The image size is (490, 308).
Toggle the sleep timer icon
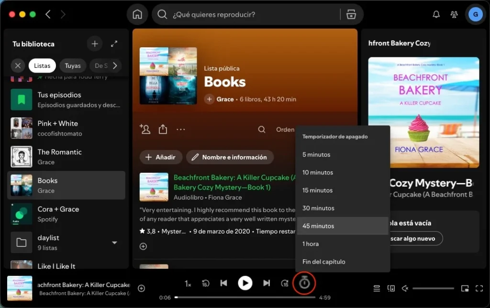304,283
